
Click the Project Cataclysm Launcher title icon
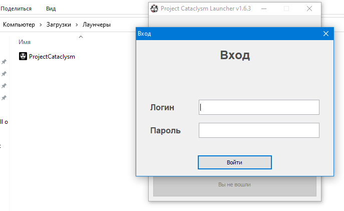[154, 9]
